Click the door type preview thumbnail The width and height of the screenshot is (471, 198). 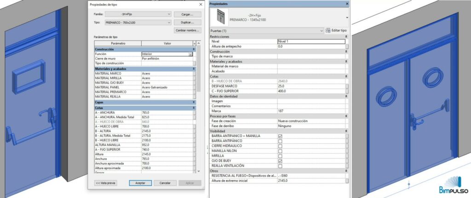pos(218,17)
